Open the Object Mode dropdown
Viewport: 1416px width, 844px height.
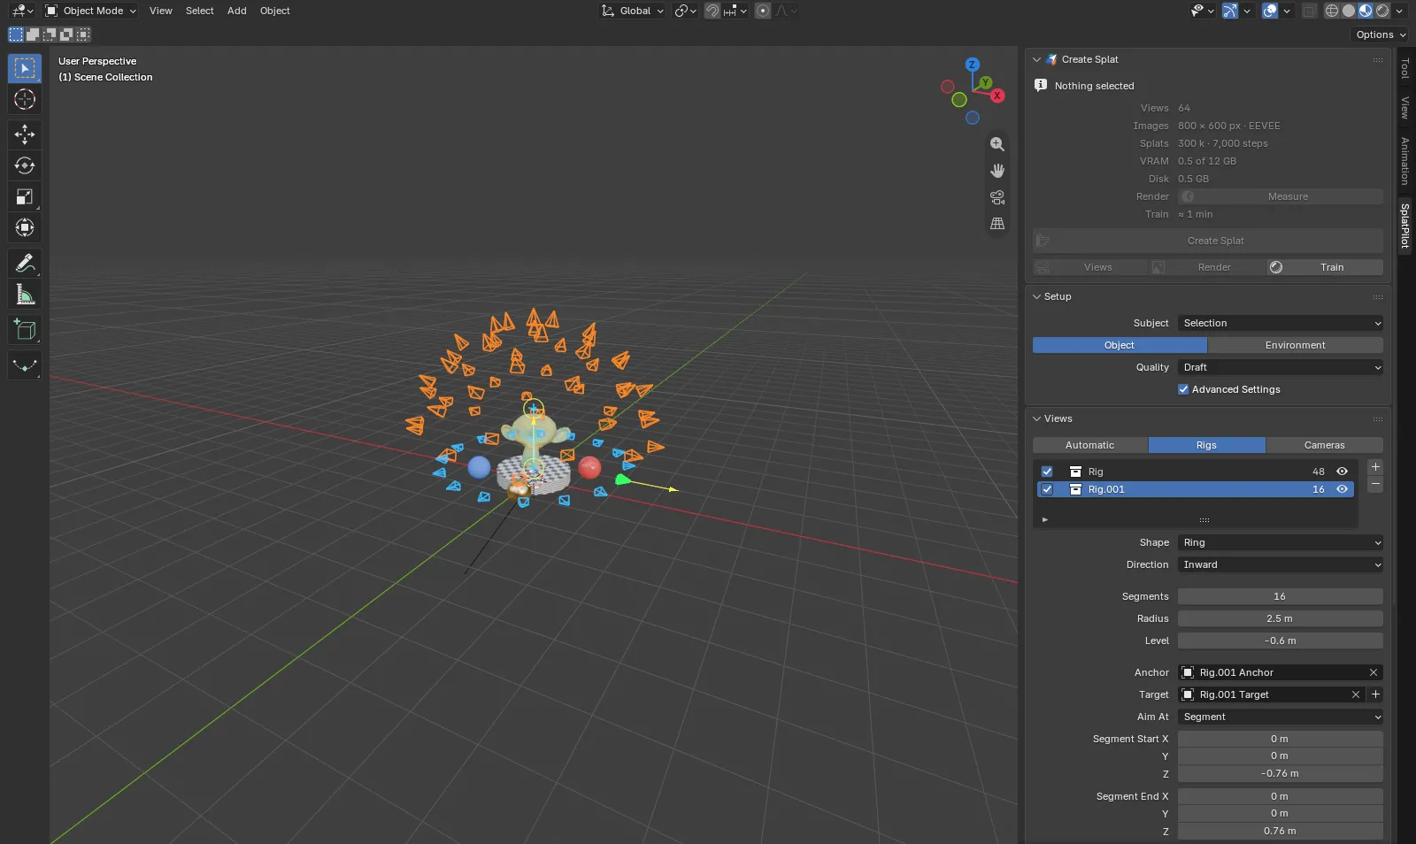click(91, 11)
